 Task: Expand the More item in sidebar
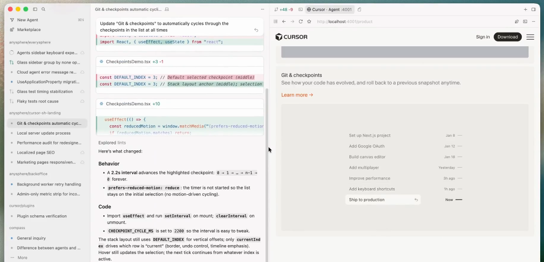[22, 258]
